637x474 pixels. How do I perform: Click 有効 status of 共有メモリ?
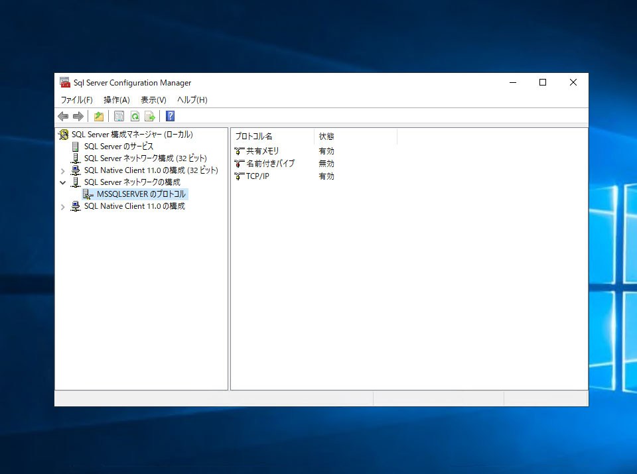326,151
